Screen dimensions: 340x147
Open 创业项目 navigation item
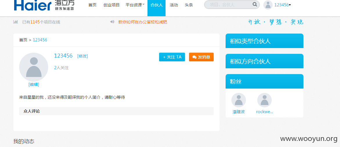111,5
